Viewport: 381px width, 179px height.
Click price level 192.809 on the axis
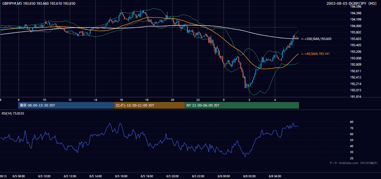(x=355, y=64)
